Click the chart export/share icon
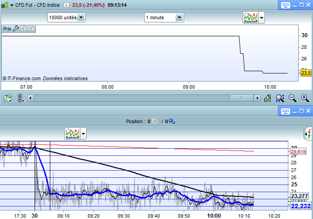 [8, 98]
